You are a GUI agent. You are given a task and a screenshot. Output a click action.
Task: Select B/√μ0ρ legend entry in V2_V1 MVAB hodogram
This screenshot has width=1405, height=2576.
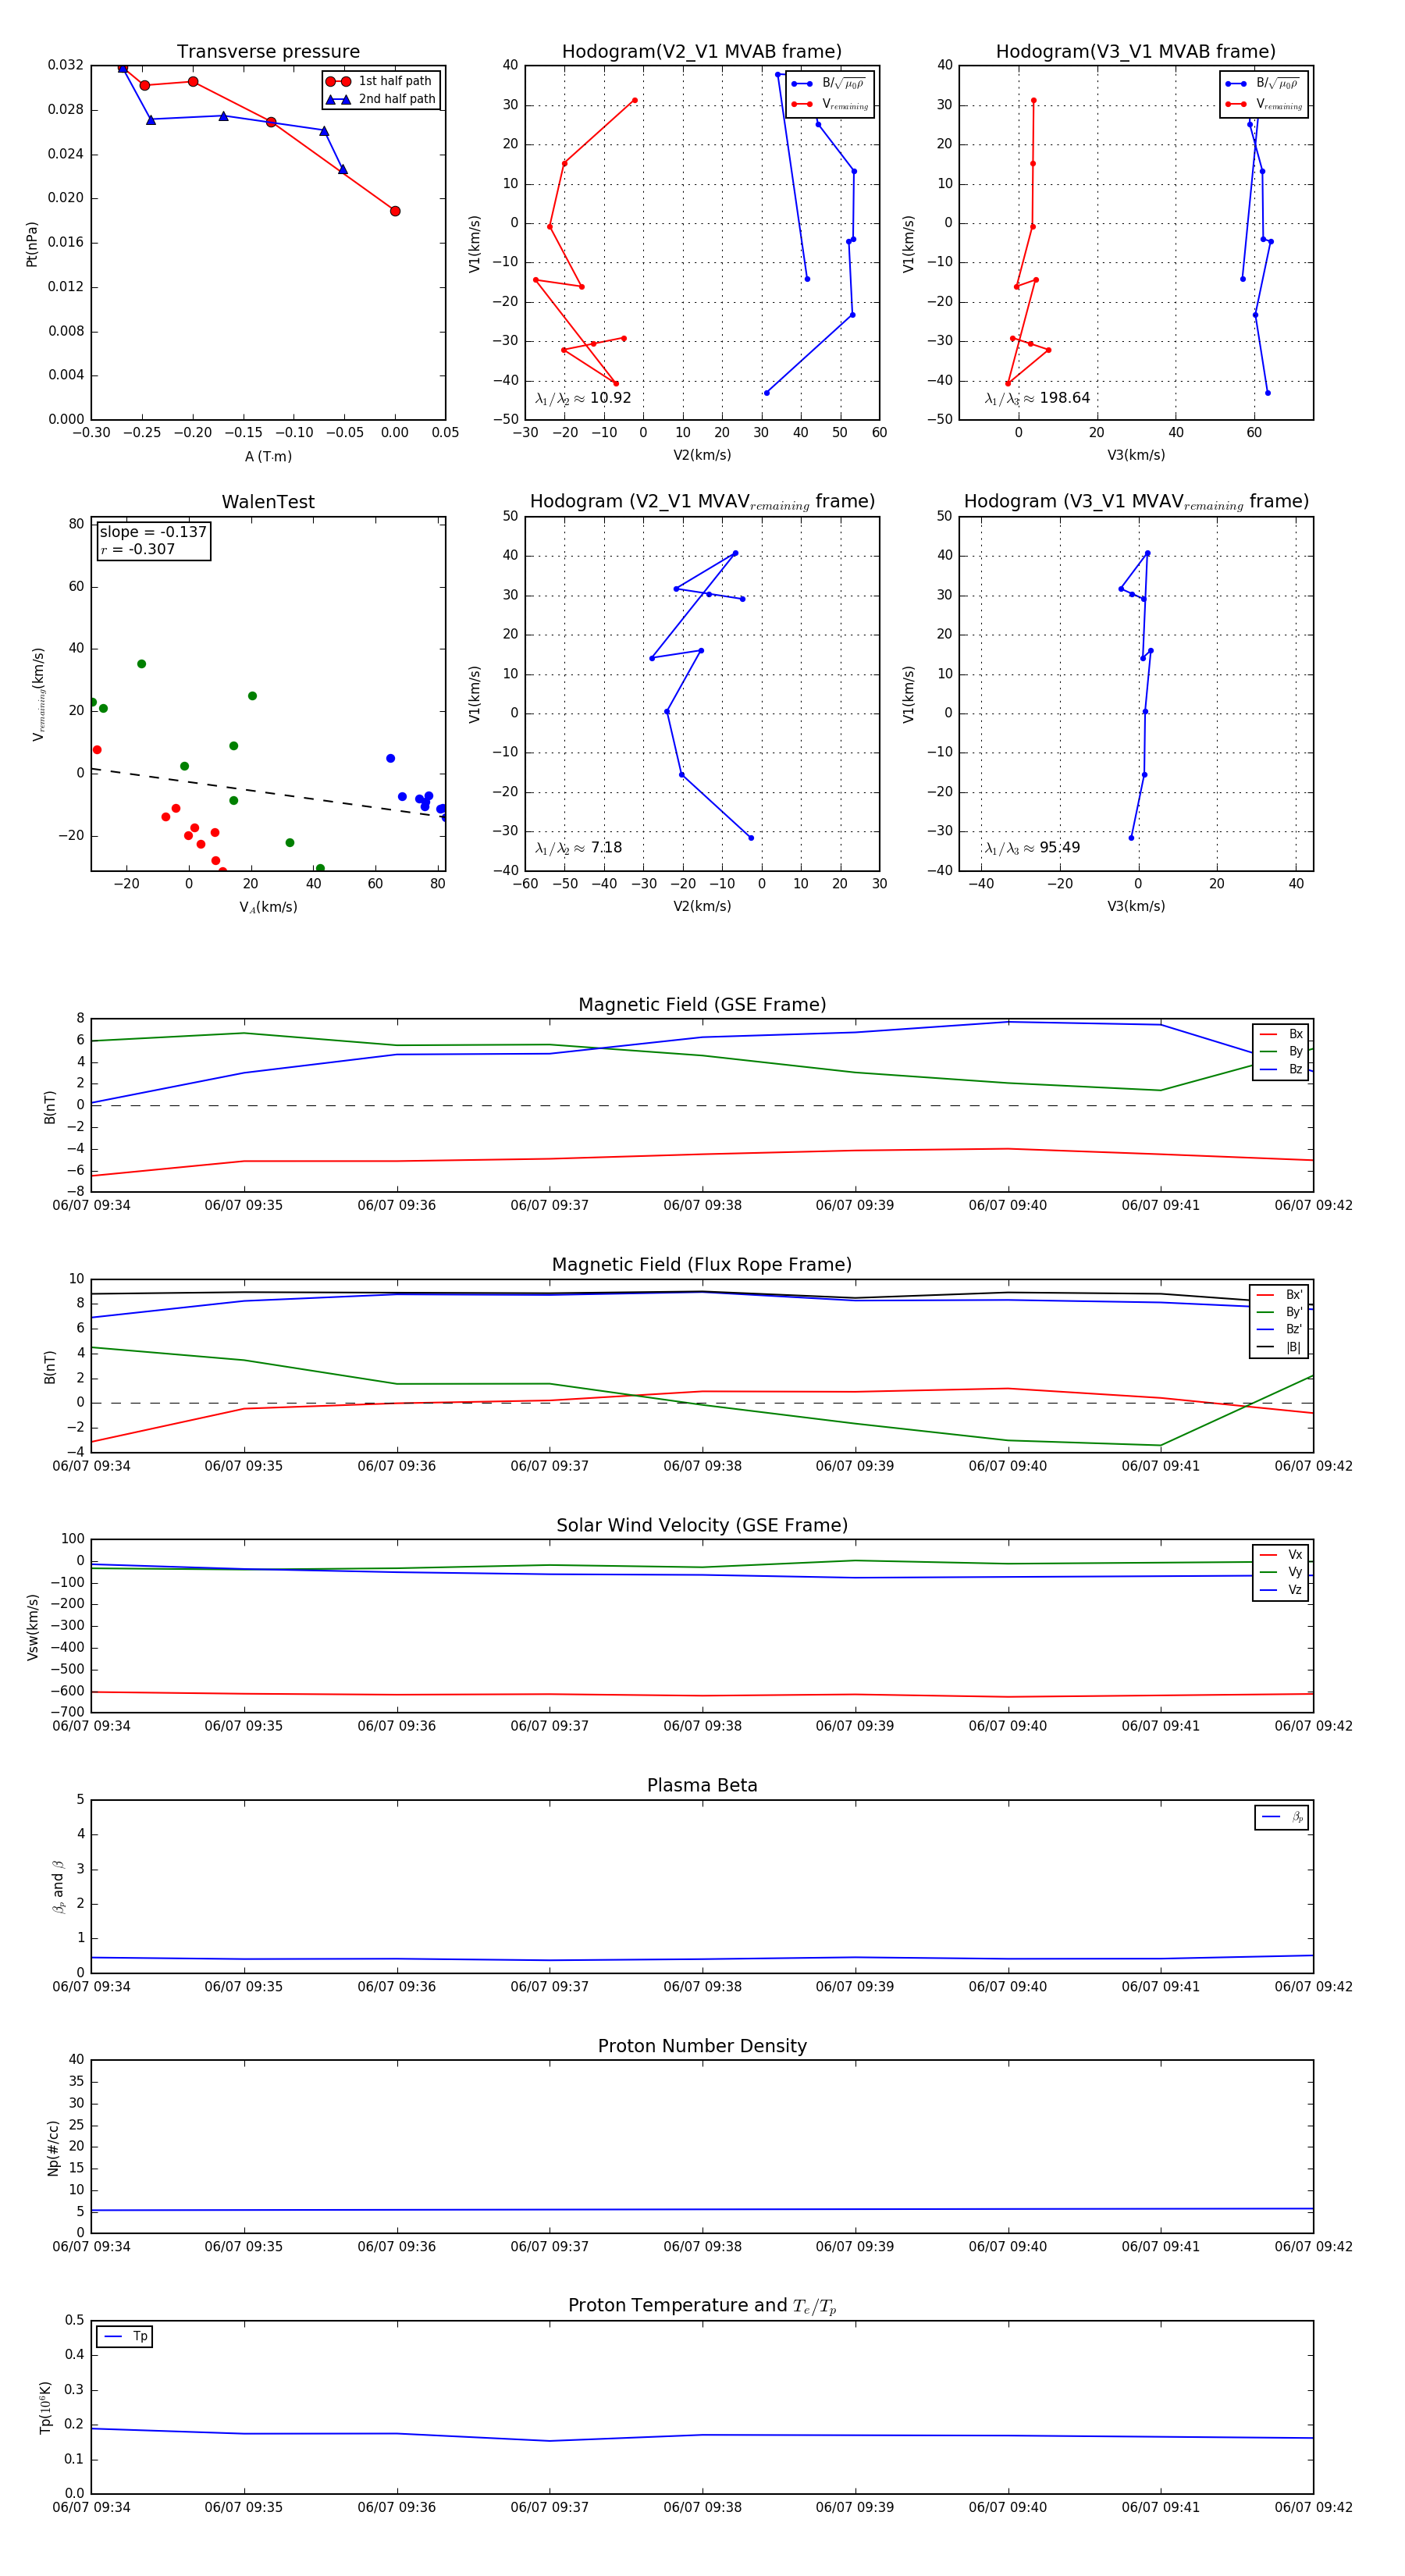coord(830,83)
